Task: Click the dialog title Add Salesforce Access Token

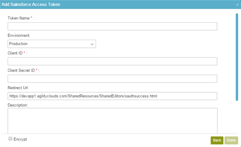Action: click(x=31, y=5)
